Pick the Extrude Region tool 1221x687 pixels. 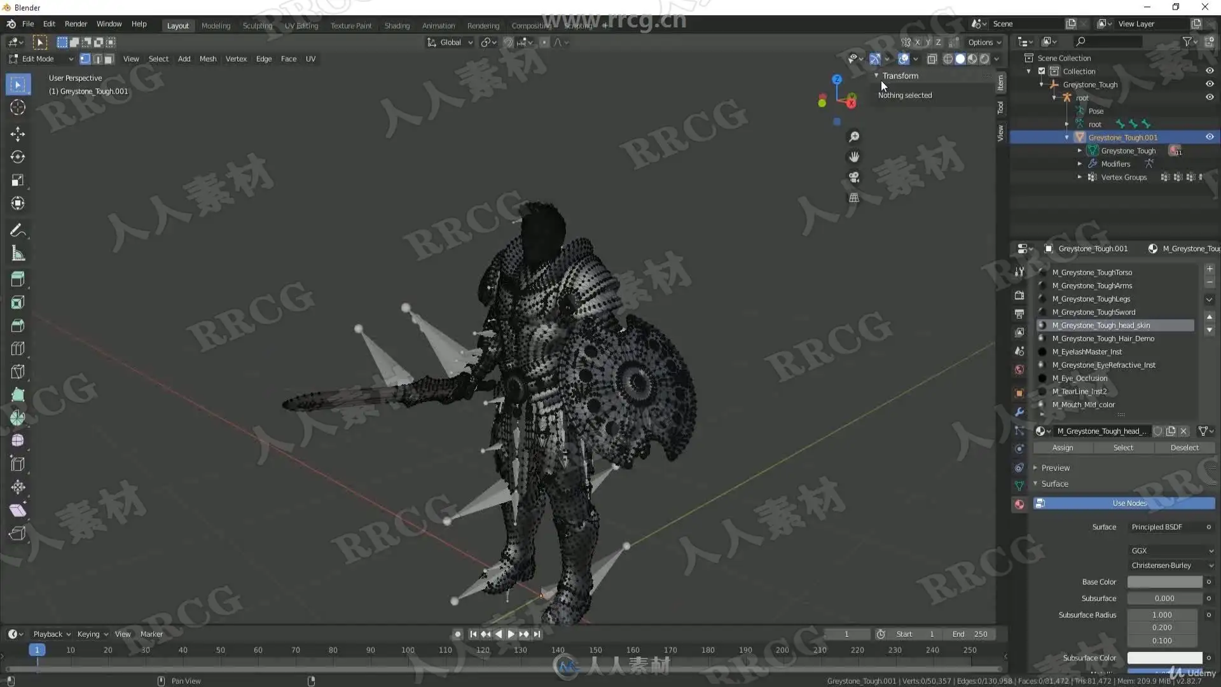point(18,279)
